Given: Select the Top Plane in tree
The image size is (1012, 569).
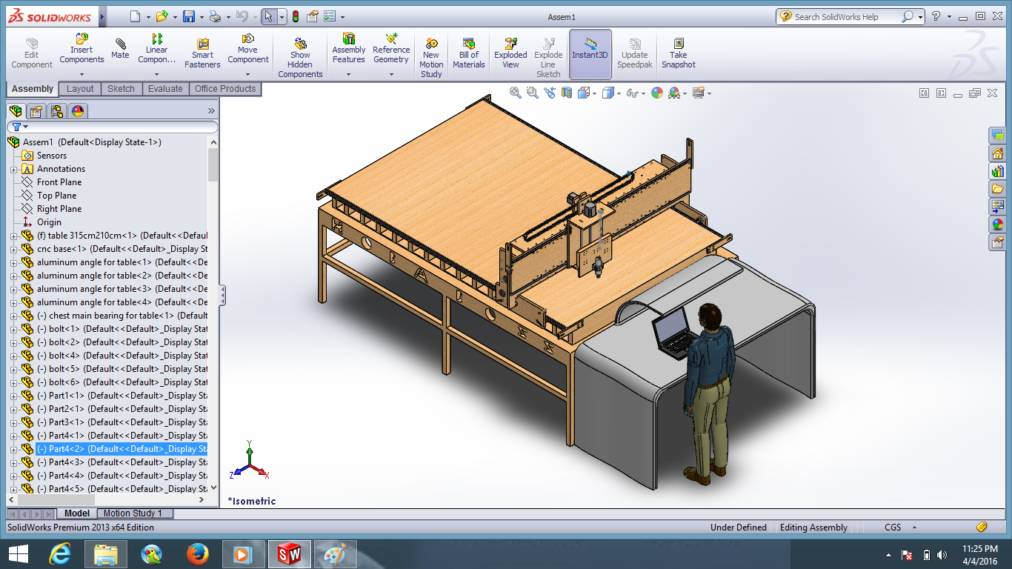Looking at the screenshot, I should click(56, 196).
